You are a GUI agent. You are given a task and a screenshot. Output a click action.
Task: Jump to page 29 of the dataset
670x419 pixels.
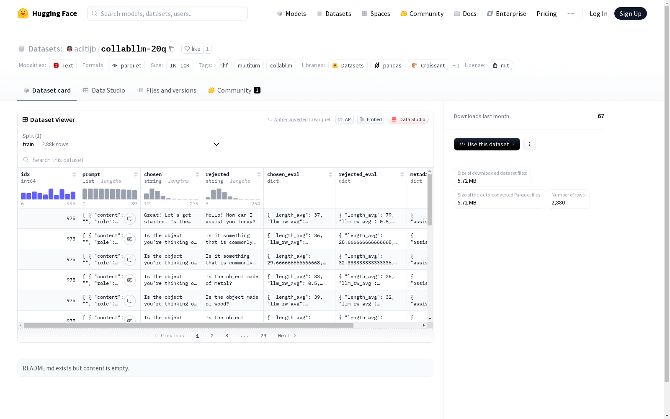click(263, 336)
